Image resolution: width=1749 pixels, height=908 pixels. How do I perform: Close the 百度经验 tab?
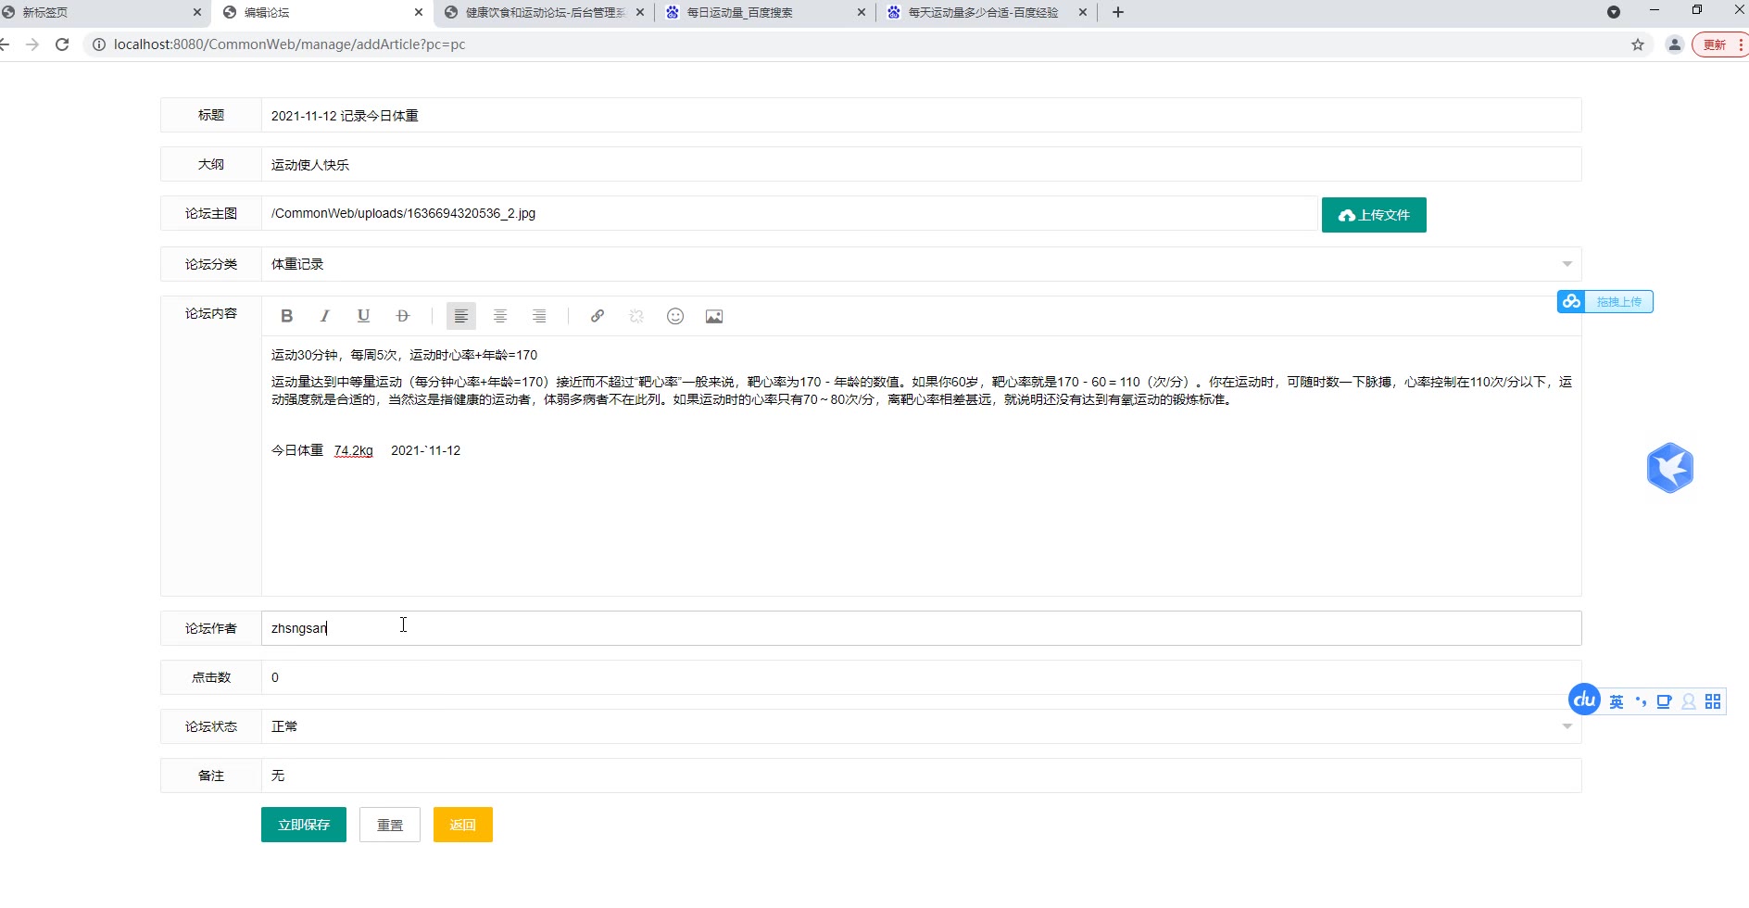1083,13
